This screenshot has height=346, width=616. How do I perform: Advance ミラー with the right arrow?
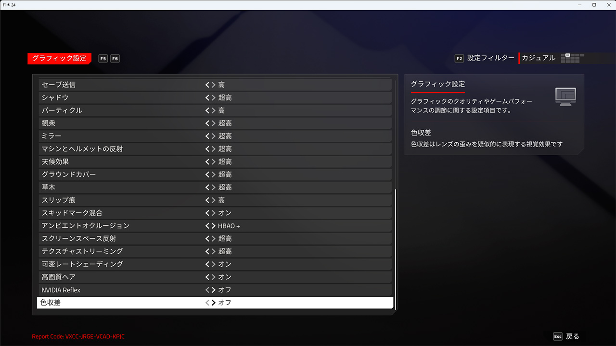point(213,136)
